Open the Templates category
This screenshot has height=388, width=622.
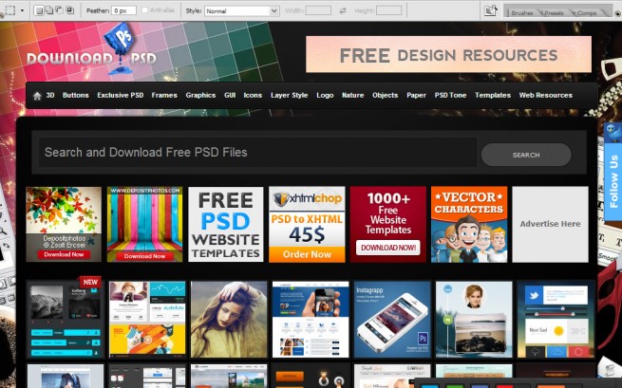493,95
